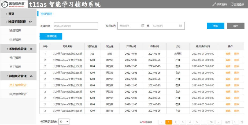
Task: Collapse the 系统信息管理 menu section
Action: pyautogui.click(x=18, y=49)
